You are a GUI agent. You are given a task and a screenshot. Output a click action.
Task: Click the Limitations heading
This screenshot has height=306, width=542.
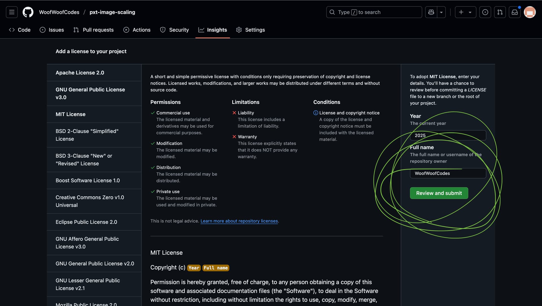[x=246, y=102]
